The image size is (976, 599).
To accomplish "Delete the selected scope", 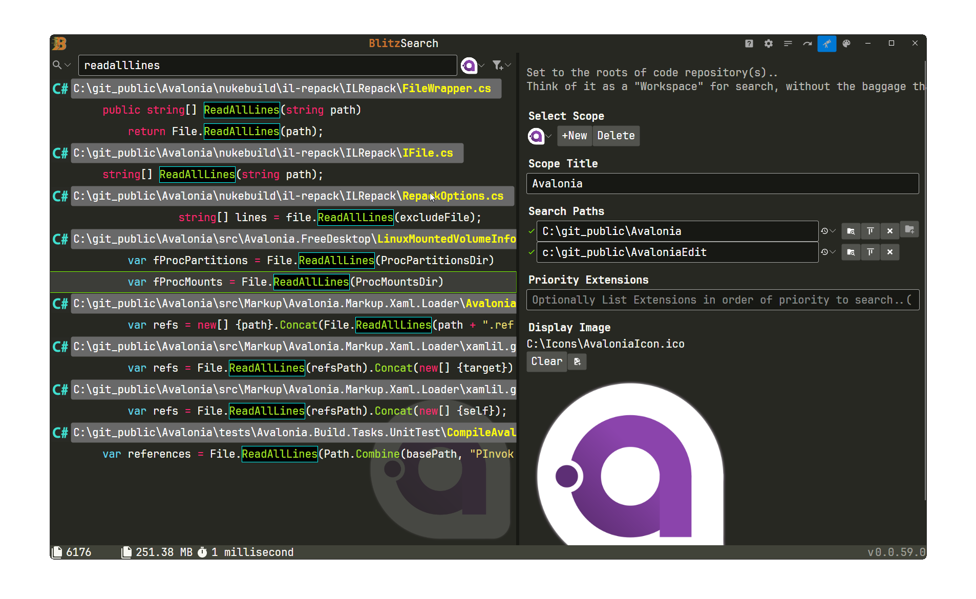I will (x=616, y=136).
